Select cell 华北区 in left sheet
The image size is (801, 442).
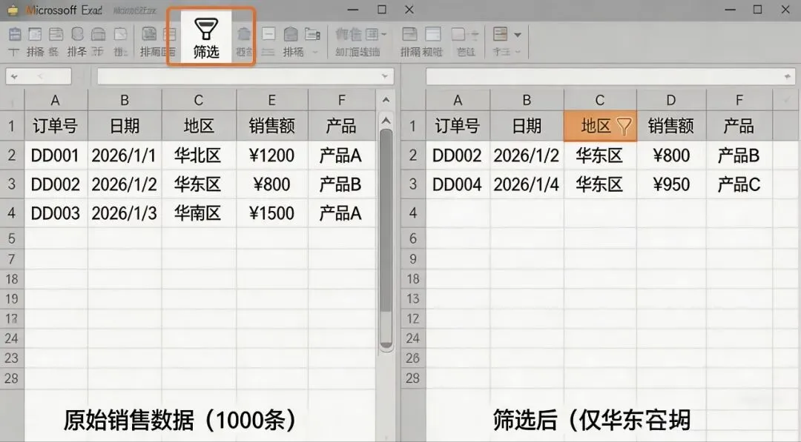(199, 155)
